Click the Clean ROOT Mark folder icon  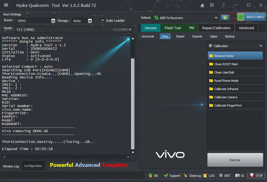pos(211,64)
